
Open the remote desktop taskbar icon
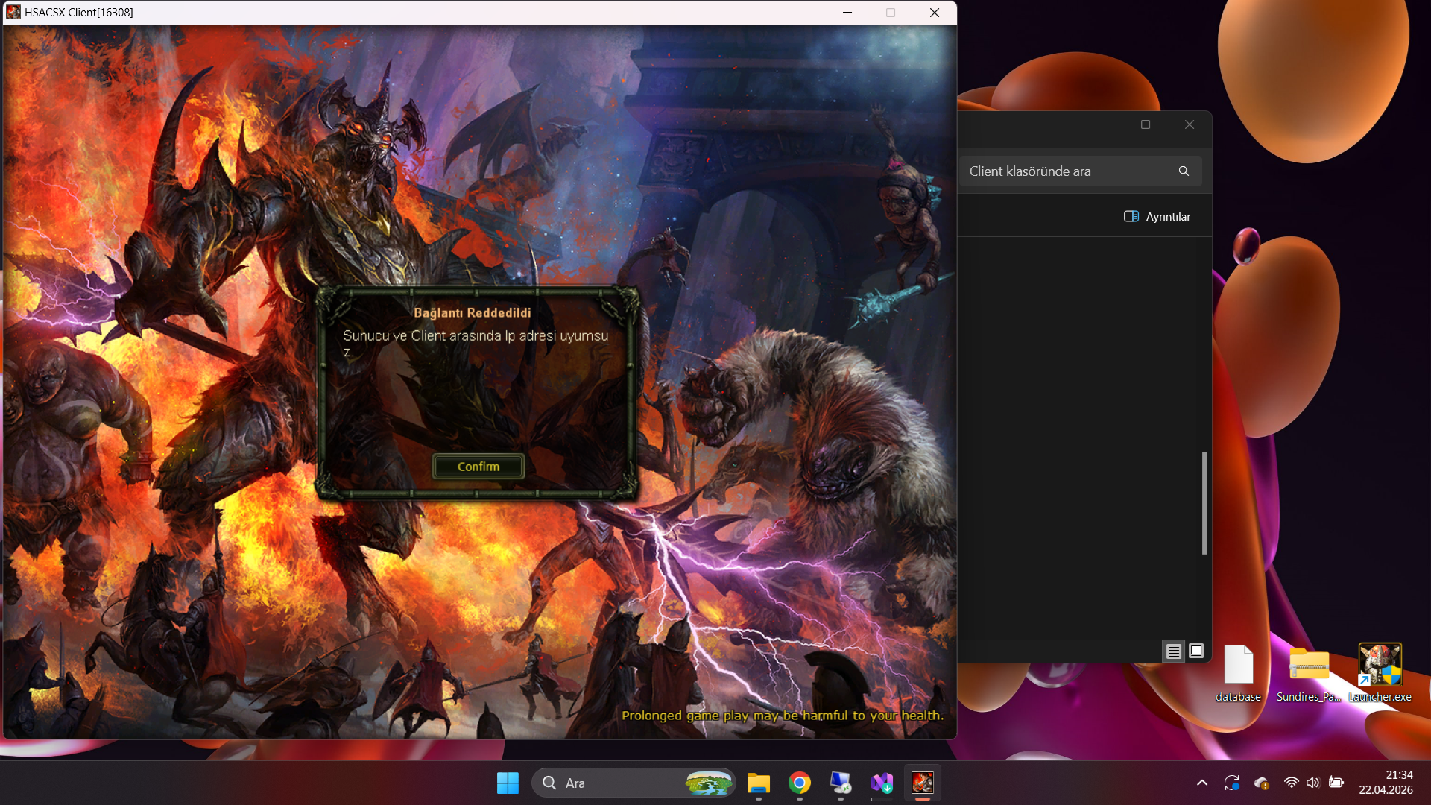tap(841, 783)
